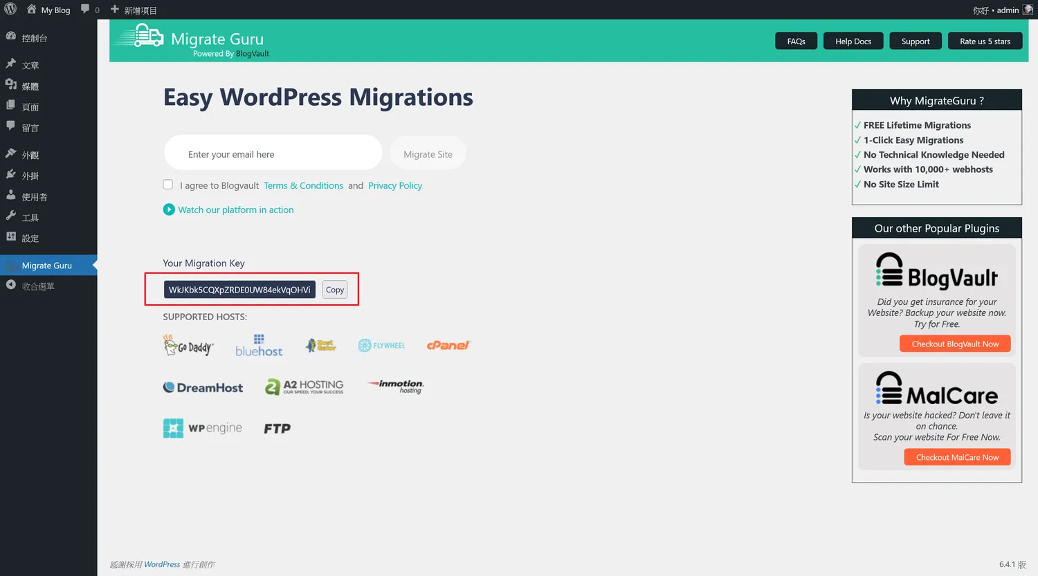This screenshot has height=576, width=1038.
Task: Choose the FTP migration option
Action: (x=277, y=429)
